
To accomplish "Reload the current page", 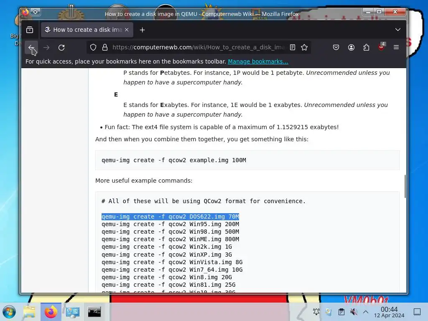I will pyautogui.click(x=61, y=48).
